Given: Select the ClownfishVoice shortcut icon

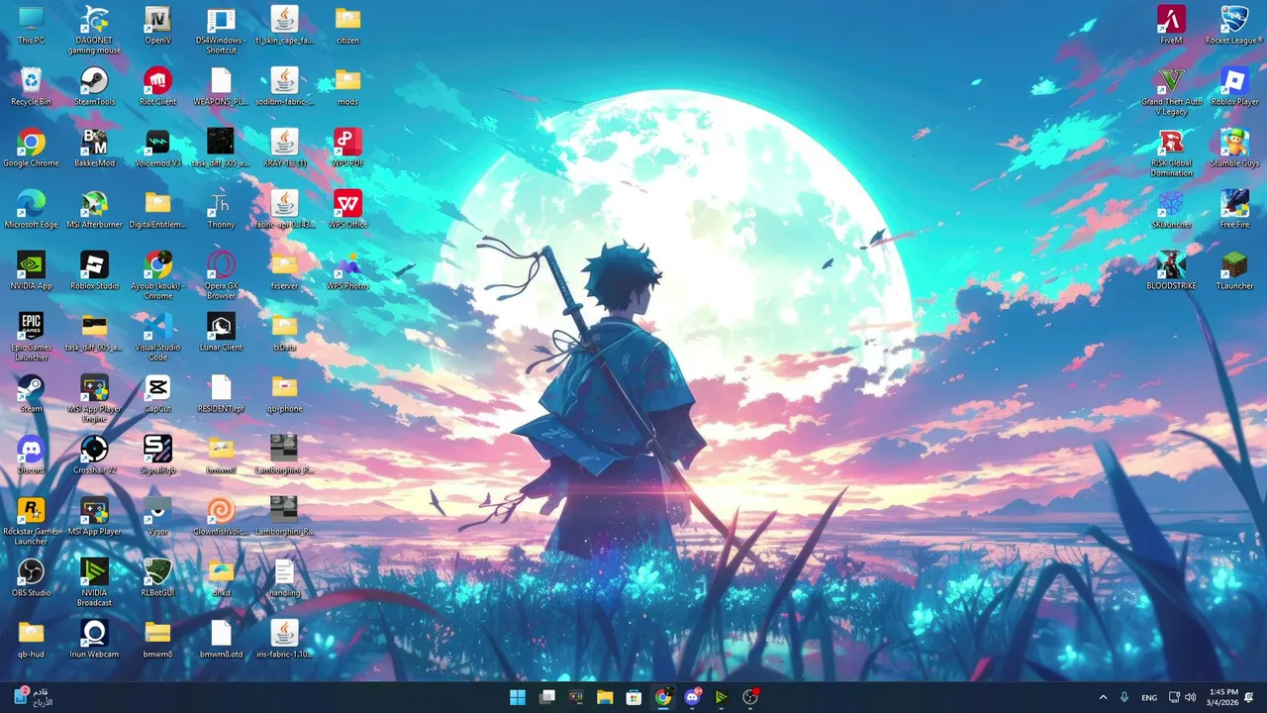Looking at the screenshot, I should pyautogui.click(x=221, y=517).
